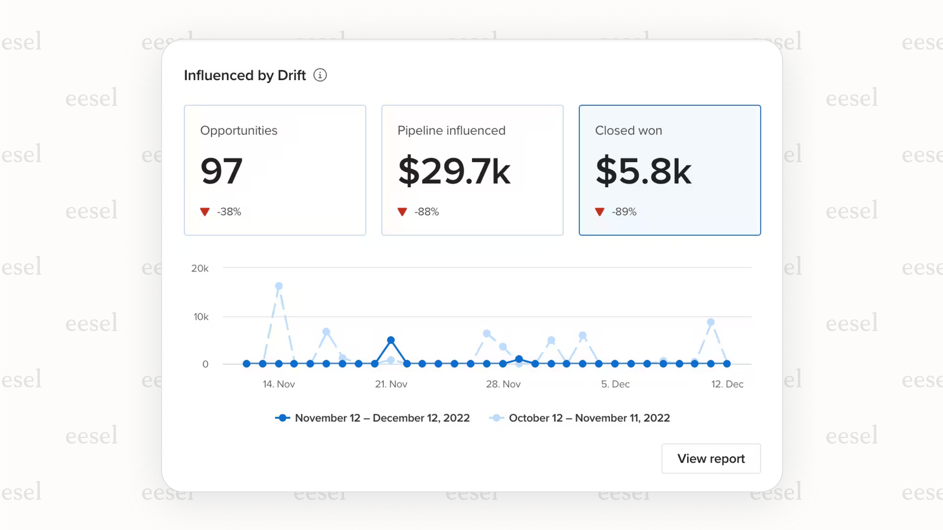This screenshot has height=530, width=943.
Task: Select the highlighted Closed won card
Action: click(669, 170)
